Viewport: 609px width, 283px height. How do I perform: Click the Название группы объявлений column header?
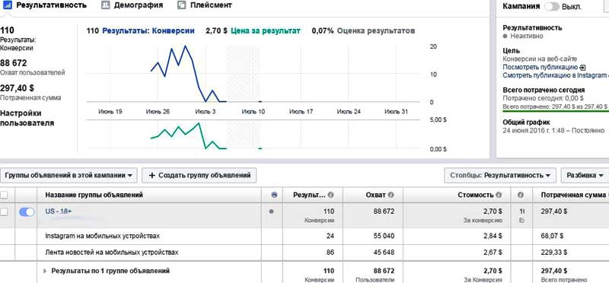94,195
